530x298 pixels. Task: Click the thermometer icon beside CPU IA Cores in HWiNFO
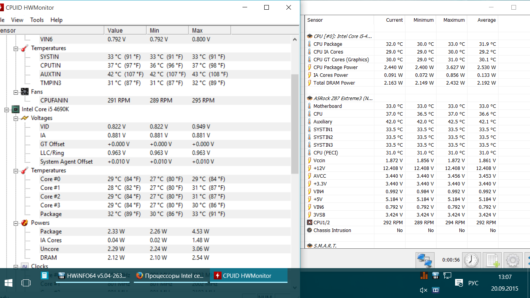pos(310,52)
